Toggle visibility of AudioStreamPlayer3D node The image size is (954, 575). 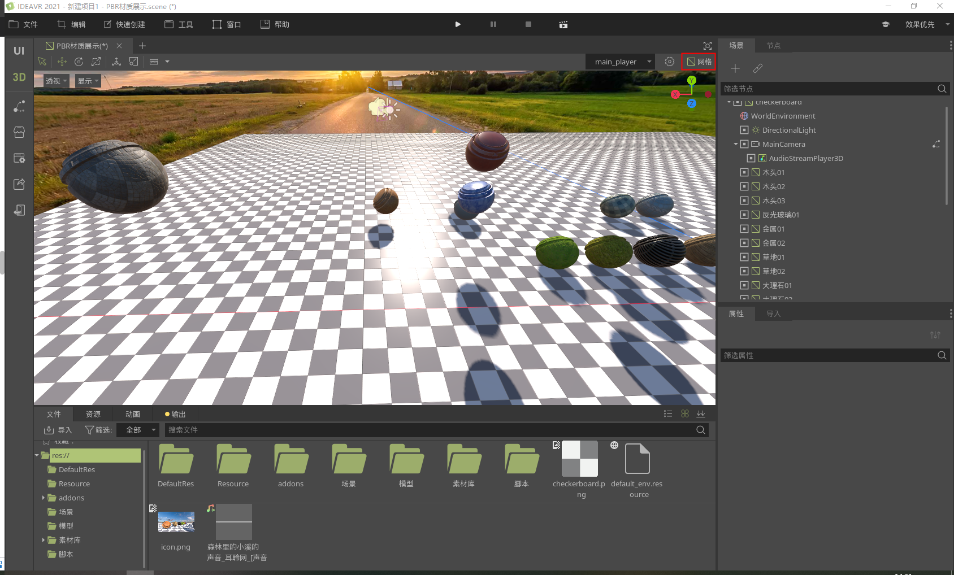(x=751, y=158)
